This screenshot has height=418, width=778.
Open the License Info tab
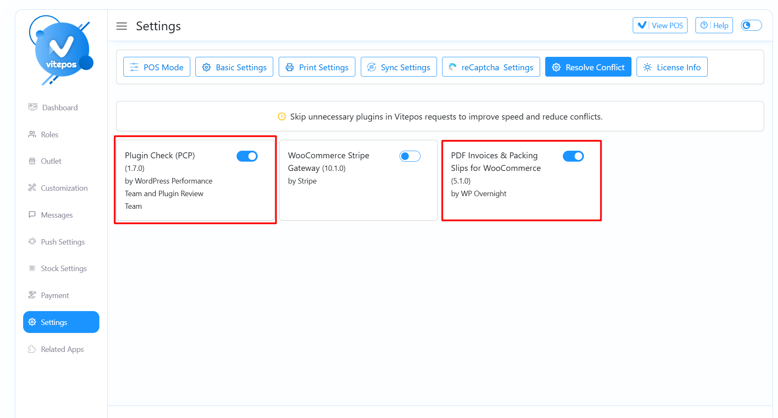click(x=672, y=67)
